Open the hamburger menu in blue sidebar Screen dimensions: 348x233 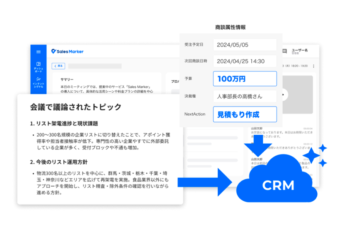pos(38,52)
